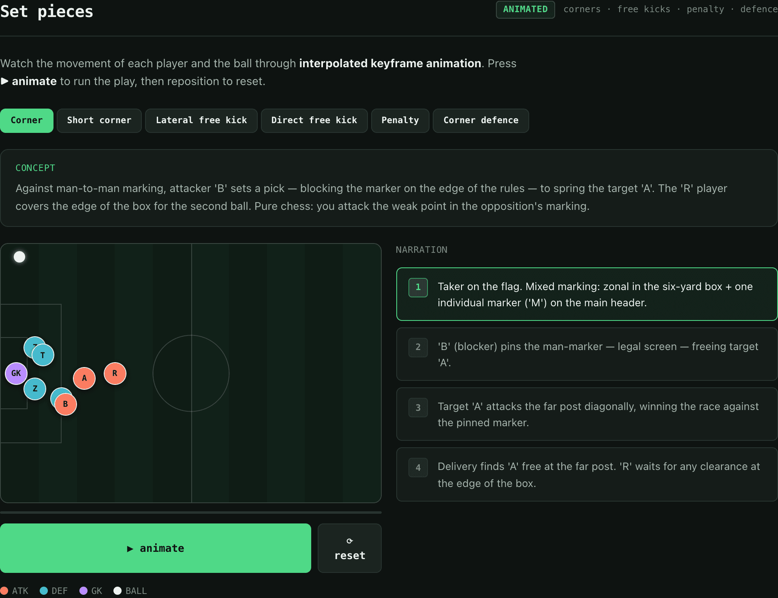Click the animation progress bar below pitch
Image resolution: width=778 pixels, height=598 pixels.
tap(191, 513)
